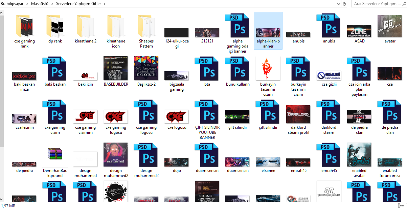The width and height of the screenshot is (407, 210).
Task: Select the emrah45 PSD file icon
Action: click(329, 155)
